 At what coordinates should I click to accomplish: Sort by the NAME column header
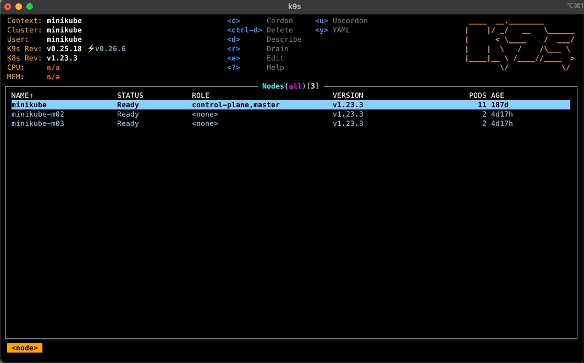(x=22, y=95)
